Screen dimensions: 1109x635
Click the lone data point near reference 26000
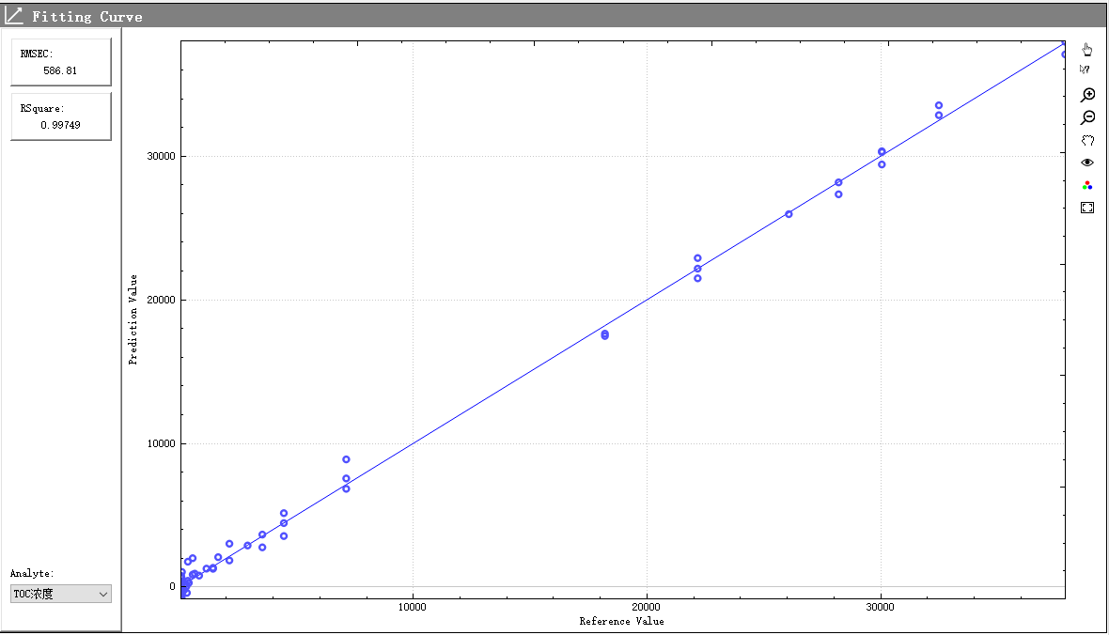click(x=789, y=214)
